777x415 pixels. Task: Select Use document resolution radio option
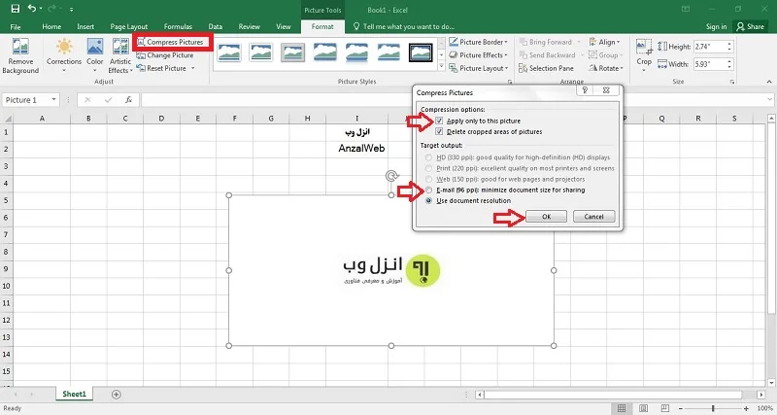point(428,201)
